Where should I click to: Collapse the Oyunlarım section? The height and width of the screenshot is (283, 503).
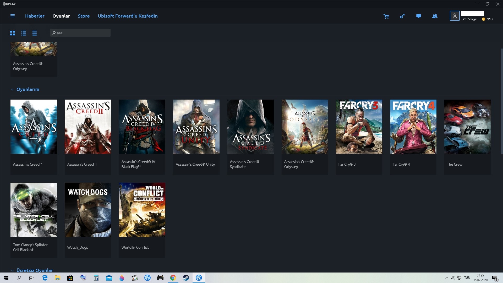tap(12, 89)
